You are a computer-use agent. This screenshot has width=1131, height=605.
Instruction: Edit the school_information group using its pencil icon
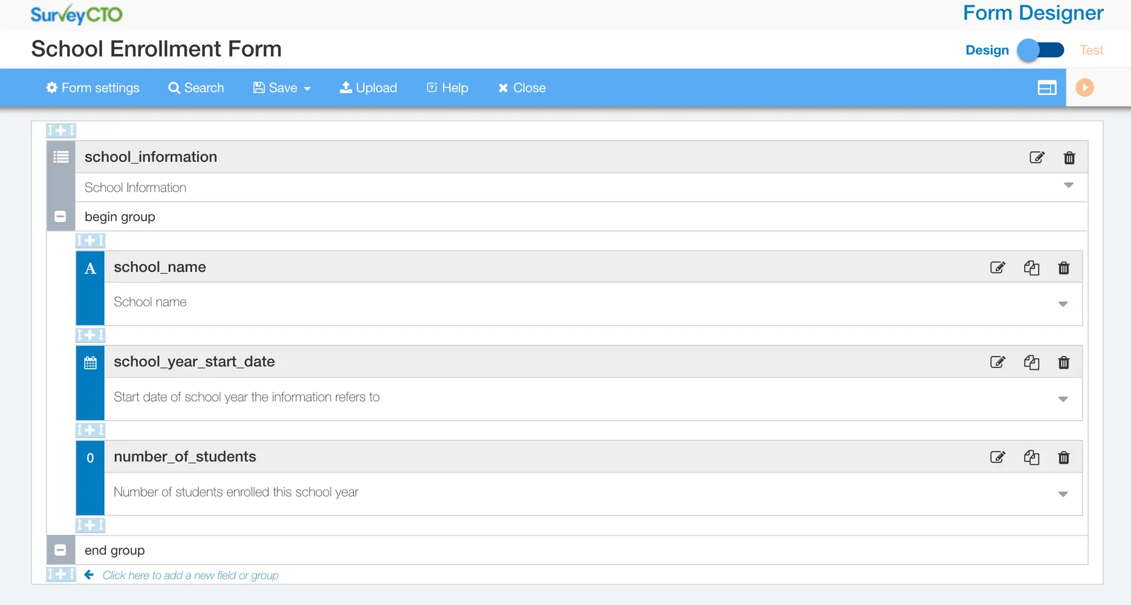click(x=1037, y=157)
